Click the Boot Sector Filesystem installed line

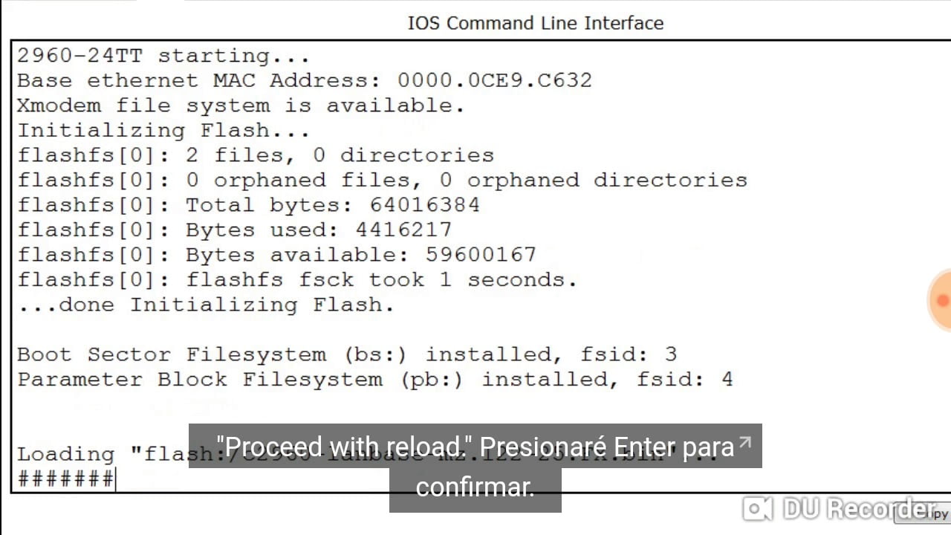tap(347, 354)
